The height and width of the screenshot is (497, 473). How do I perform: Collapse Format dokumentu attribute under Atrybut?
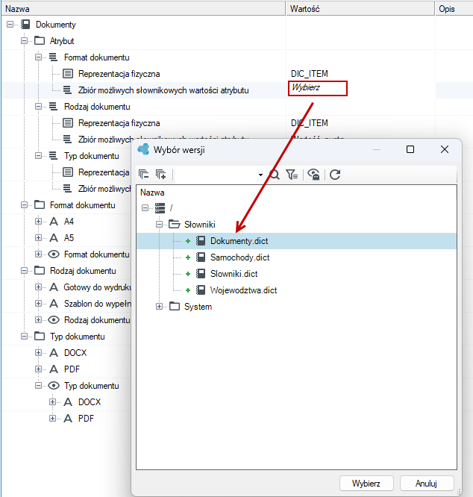[x=38, y=57]
